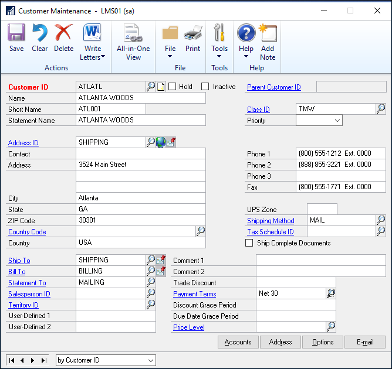Image resolution: width=392 pixels, height=369 pixels.
Task: Check the Inactive checkbox
Action: 205,87
